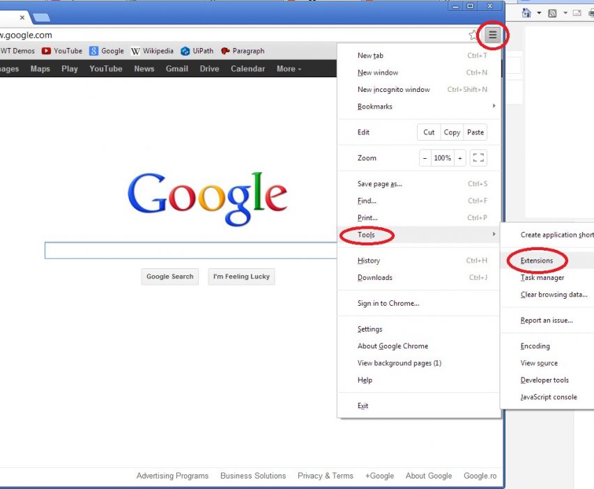This screenshot has height=489, width=594.
Task: Open Settings from the Chrome menu
Action: 370,329
